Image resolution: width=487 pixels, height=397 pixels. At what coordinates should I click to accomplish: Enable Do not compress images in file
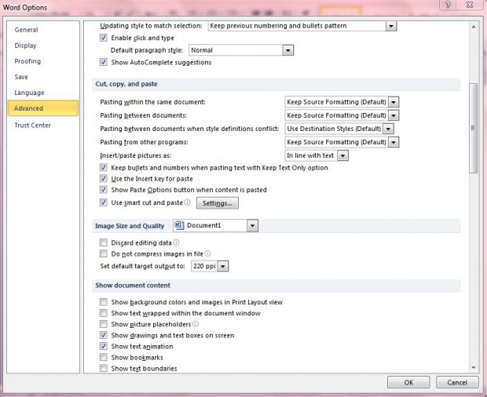click(104, 253)
